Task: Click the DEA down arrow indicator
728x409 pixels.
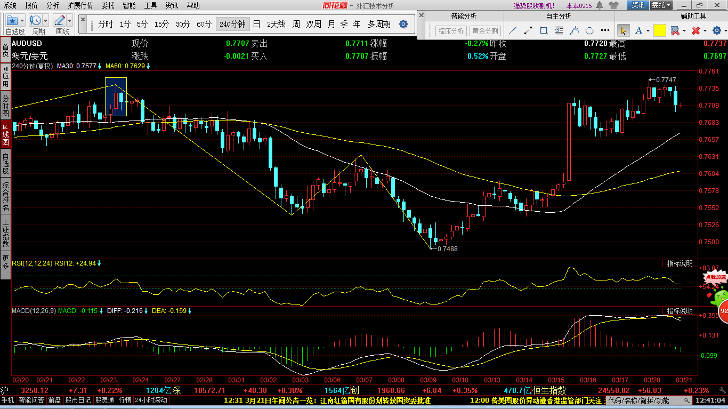Action: point(189,310)
